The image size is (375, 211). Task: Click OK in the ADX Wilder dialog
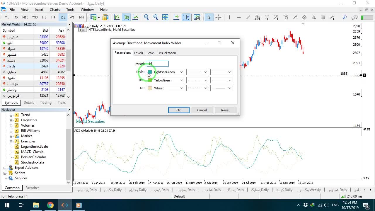click(179, 110)
